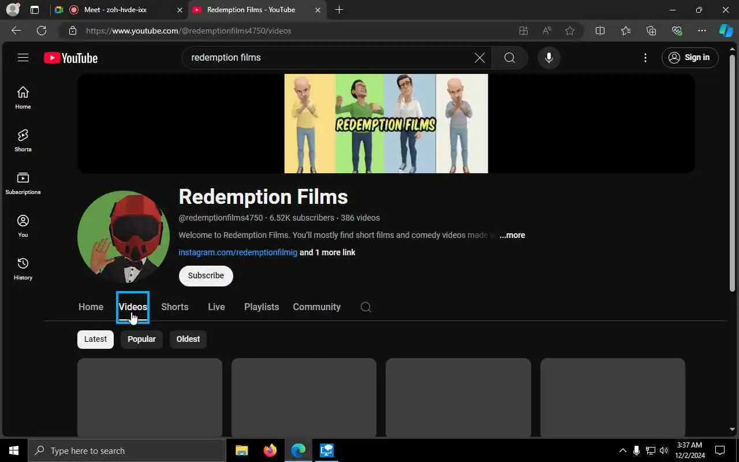Select the Videos channel tab
739x462 pixels.
tap(133, 307)
